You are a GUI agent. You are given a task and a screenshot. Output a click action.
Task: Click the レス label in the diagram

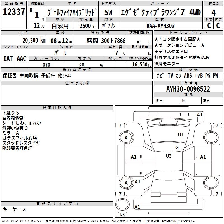pos(122,215)
